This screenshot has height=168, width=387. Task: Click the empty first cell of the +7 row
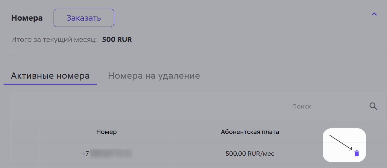(25, 154)
